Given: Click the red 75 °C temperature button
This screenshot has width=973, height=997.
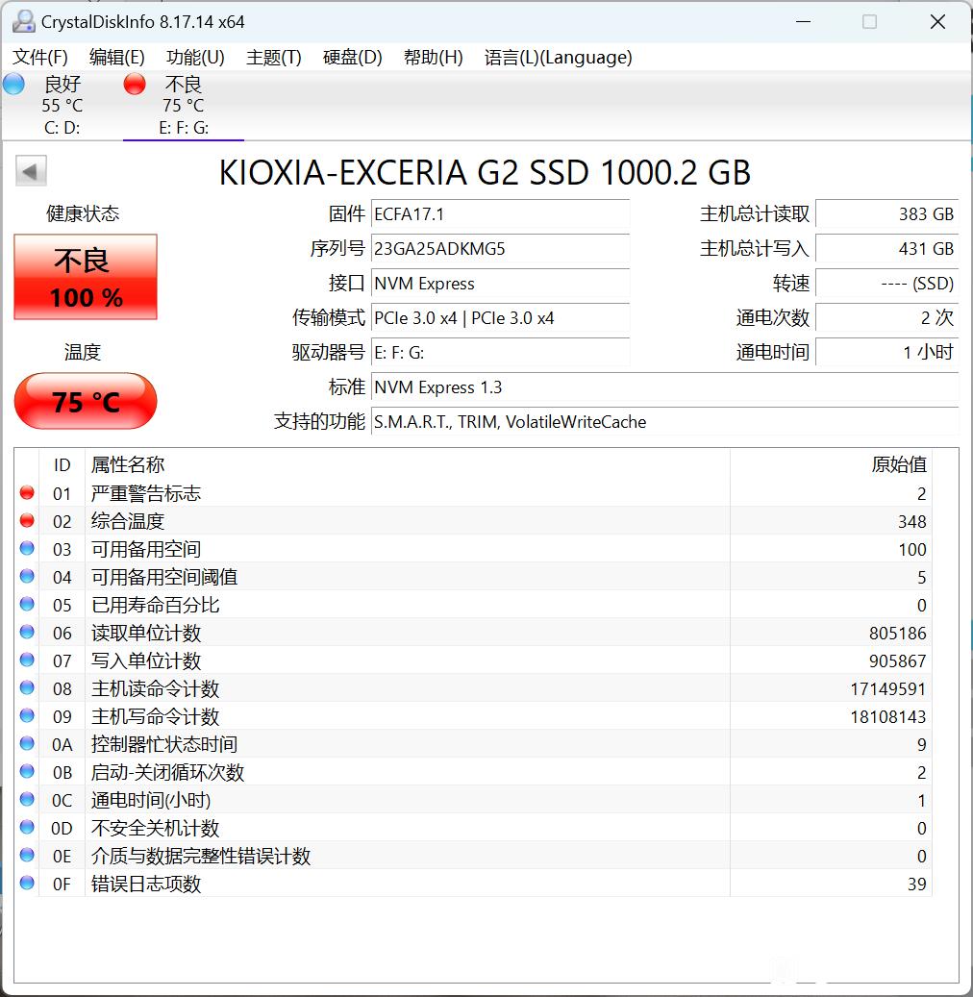Looking at the screenshot, I should point(86,401).
